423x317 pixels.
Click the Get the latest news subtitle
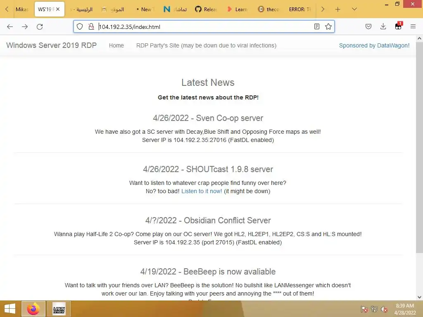pos(208,97)
